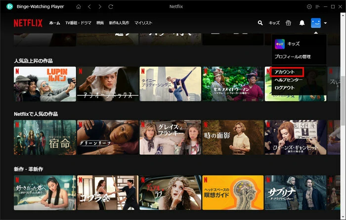Viewport: 346px width, 220px height.
Task: Open notifications bell
Action: pos(302,23)
